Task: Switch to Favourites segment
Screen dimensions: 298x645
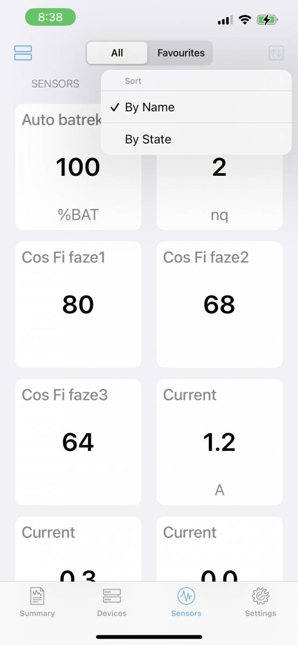Action: pos(181,53)
